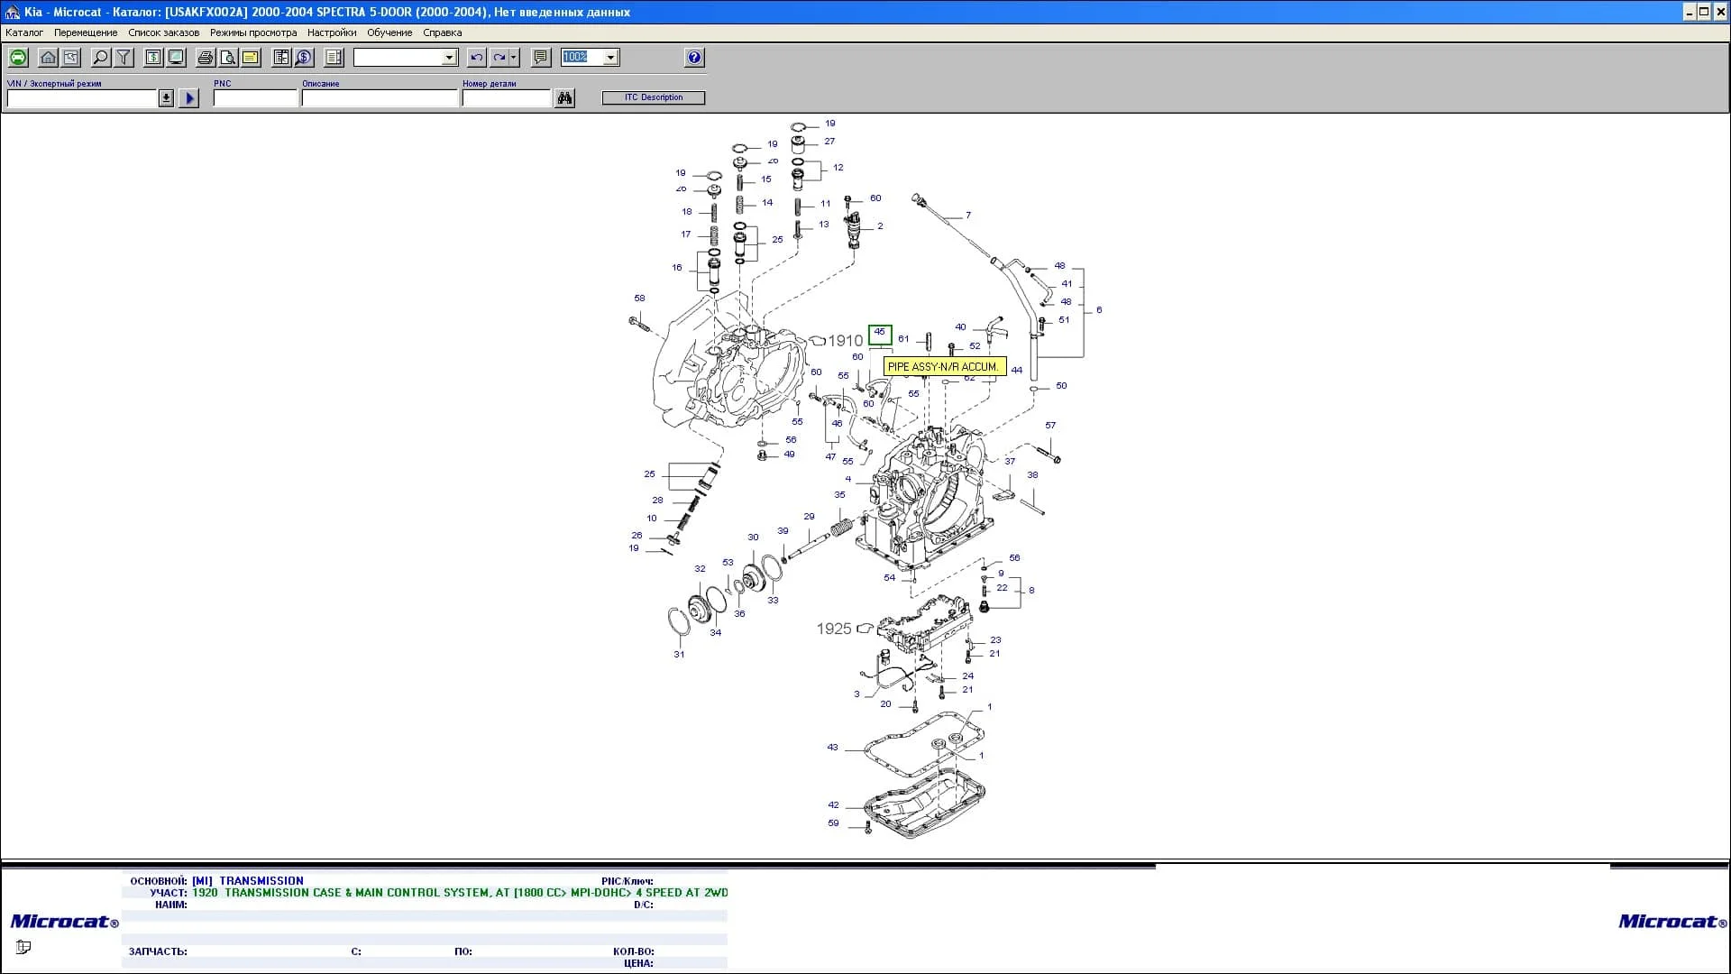This screenshot has height=974, width=1731.
Task: Open print preview icon
Action: (x=228, y=58)
